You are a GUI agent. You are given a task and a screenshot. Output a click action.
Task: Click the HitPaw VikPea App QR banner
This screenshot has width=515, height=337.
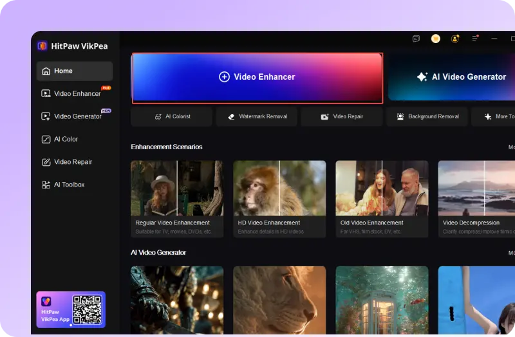(71, 309)
